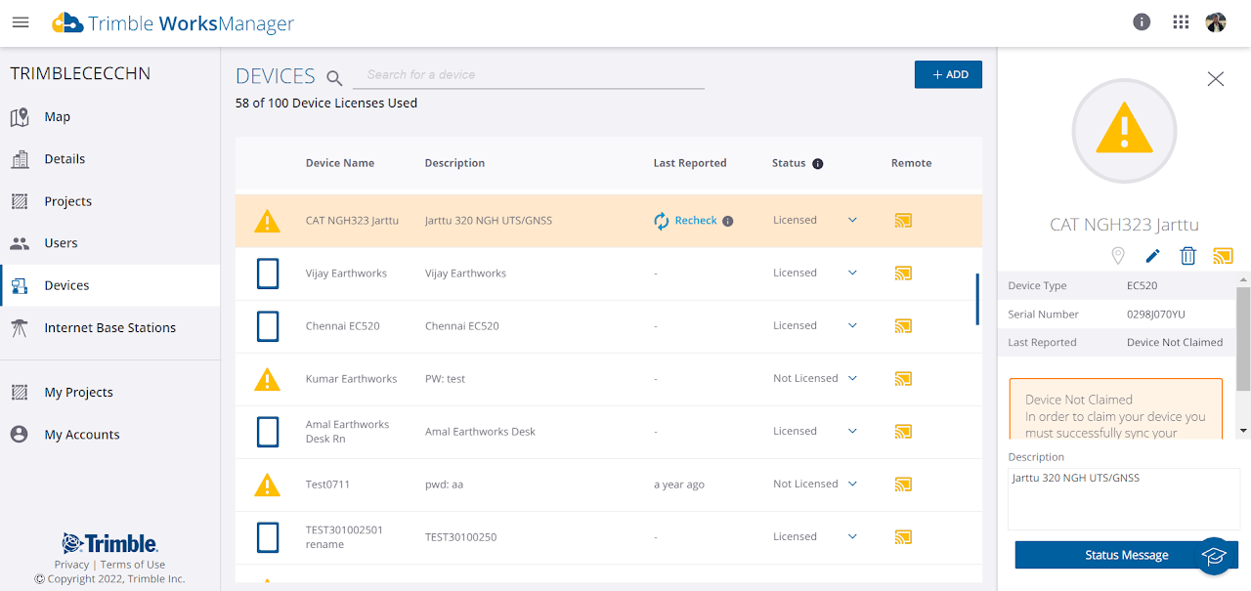The width and height of the screenshot is (1251, 591).
Task: Open the Privacy link in the footer
Action: point(71,565)
